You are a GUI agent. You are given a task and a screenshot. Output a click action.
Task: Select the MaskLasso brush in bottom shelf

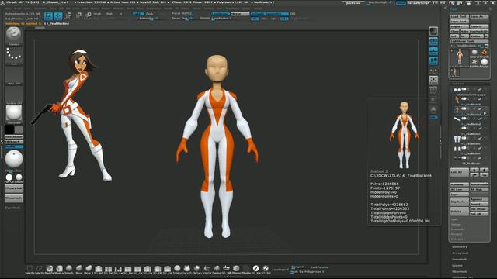coord(59,269)
